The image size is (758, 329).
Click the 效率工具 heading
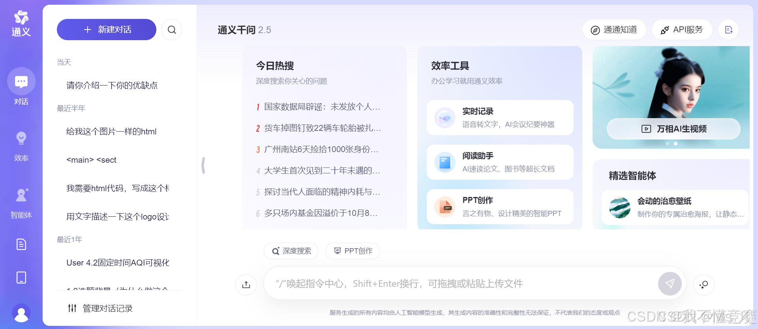[450, 66]
